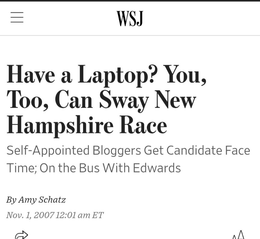The height and width of the screenshot is (239, 260).
Task: Open the hamburger navigation menu
Action: (17, 17)
